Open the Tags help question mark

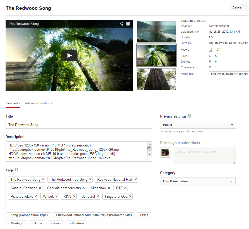click(x=16, y=170)
